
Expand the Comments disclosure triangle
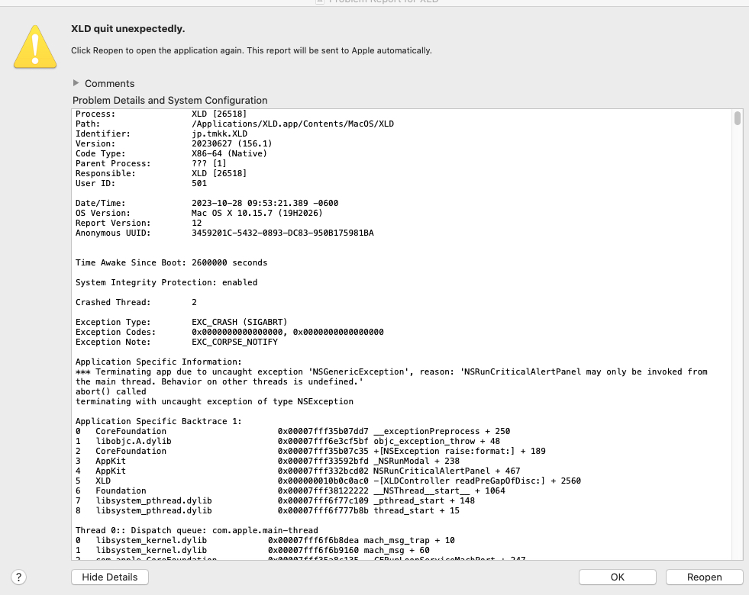coord(76,83)
